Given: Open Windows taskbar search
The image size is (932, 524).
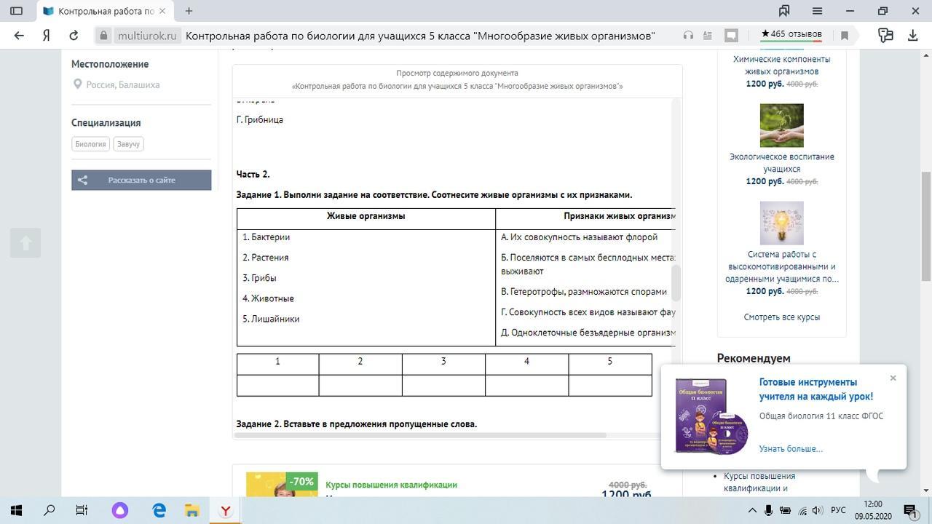Looking at the screenshot, I should pyautogui.click(x=50, y=510).
